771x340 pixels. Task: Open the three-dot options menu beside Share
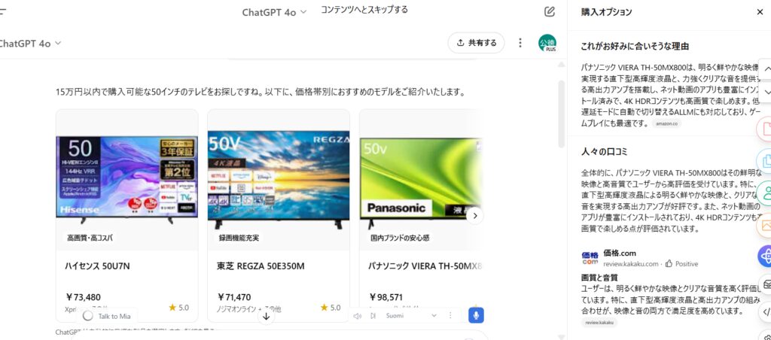click(520, 43)
